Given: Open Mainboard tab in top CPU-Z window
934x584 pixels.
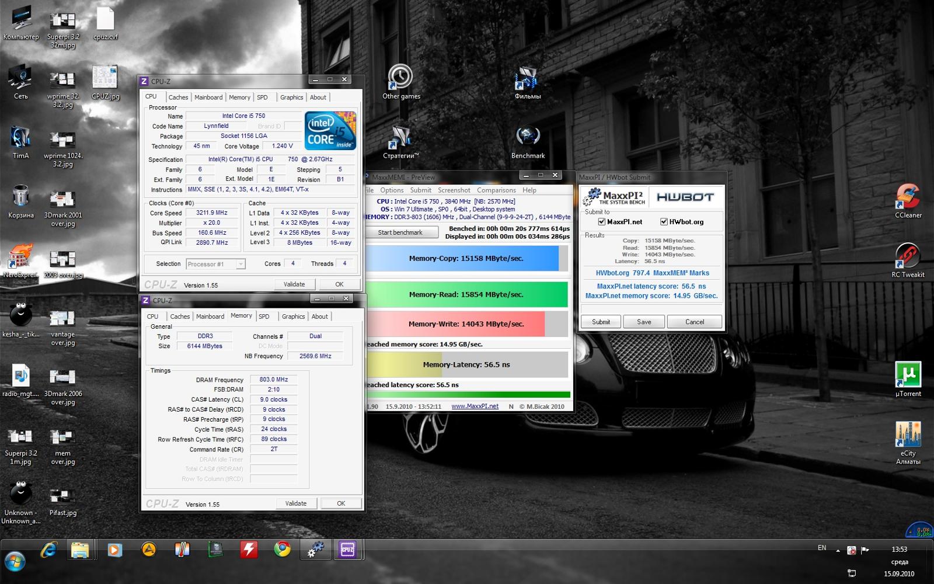Looking at the screenshot, I should (x=208, y=98).
